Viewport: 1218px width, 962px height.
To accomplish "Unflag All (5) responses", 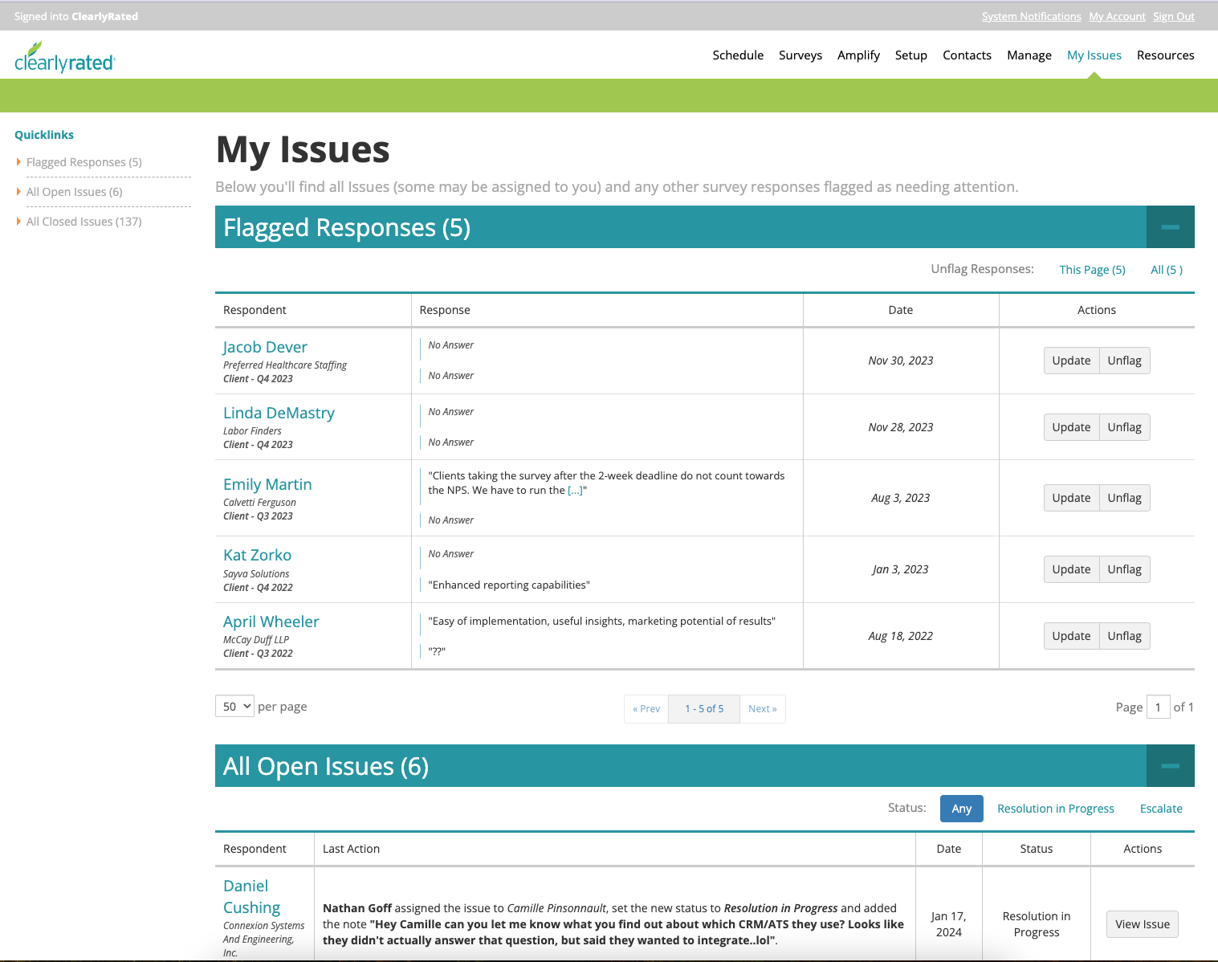I will [x=1167, y=270].
